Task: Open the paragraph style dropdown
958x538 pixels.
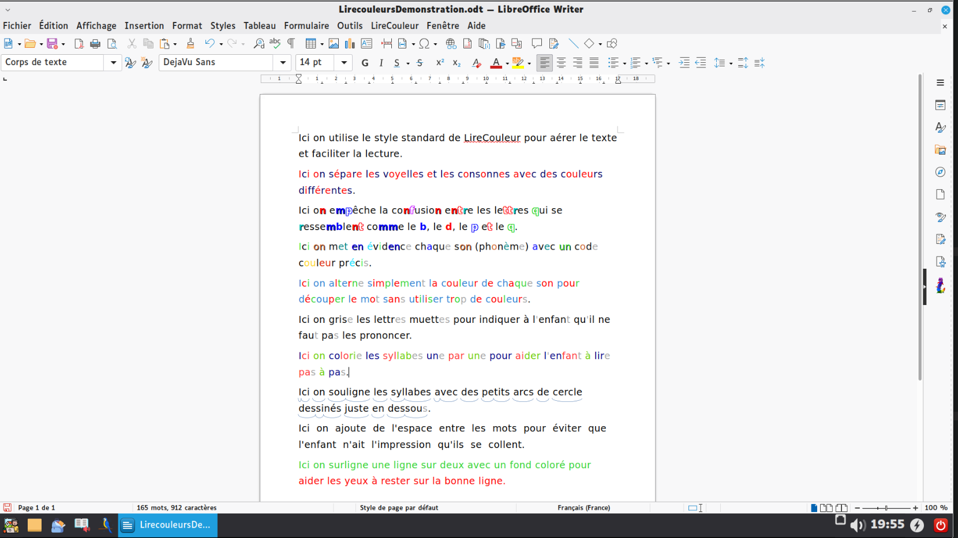Action: (113, 62)
